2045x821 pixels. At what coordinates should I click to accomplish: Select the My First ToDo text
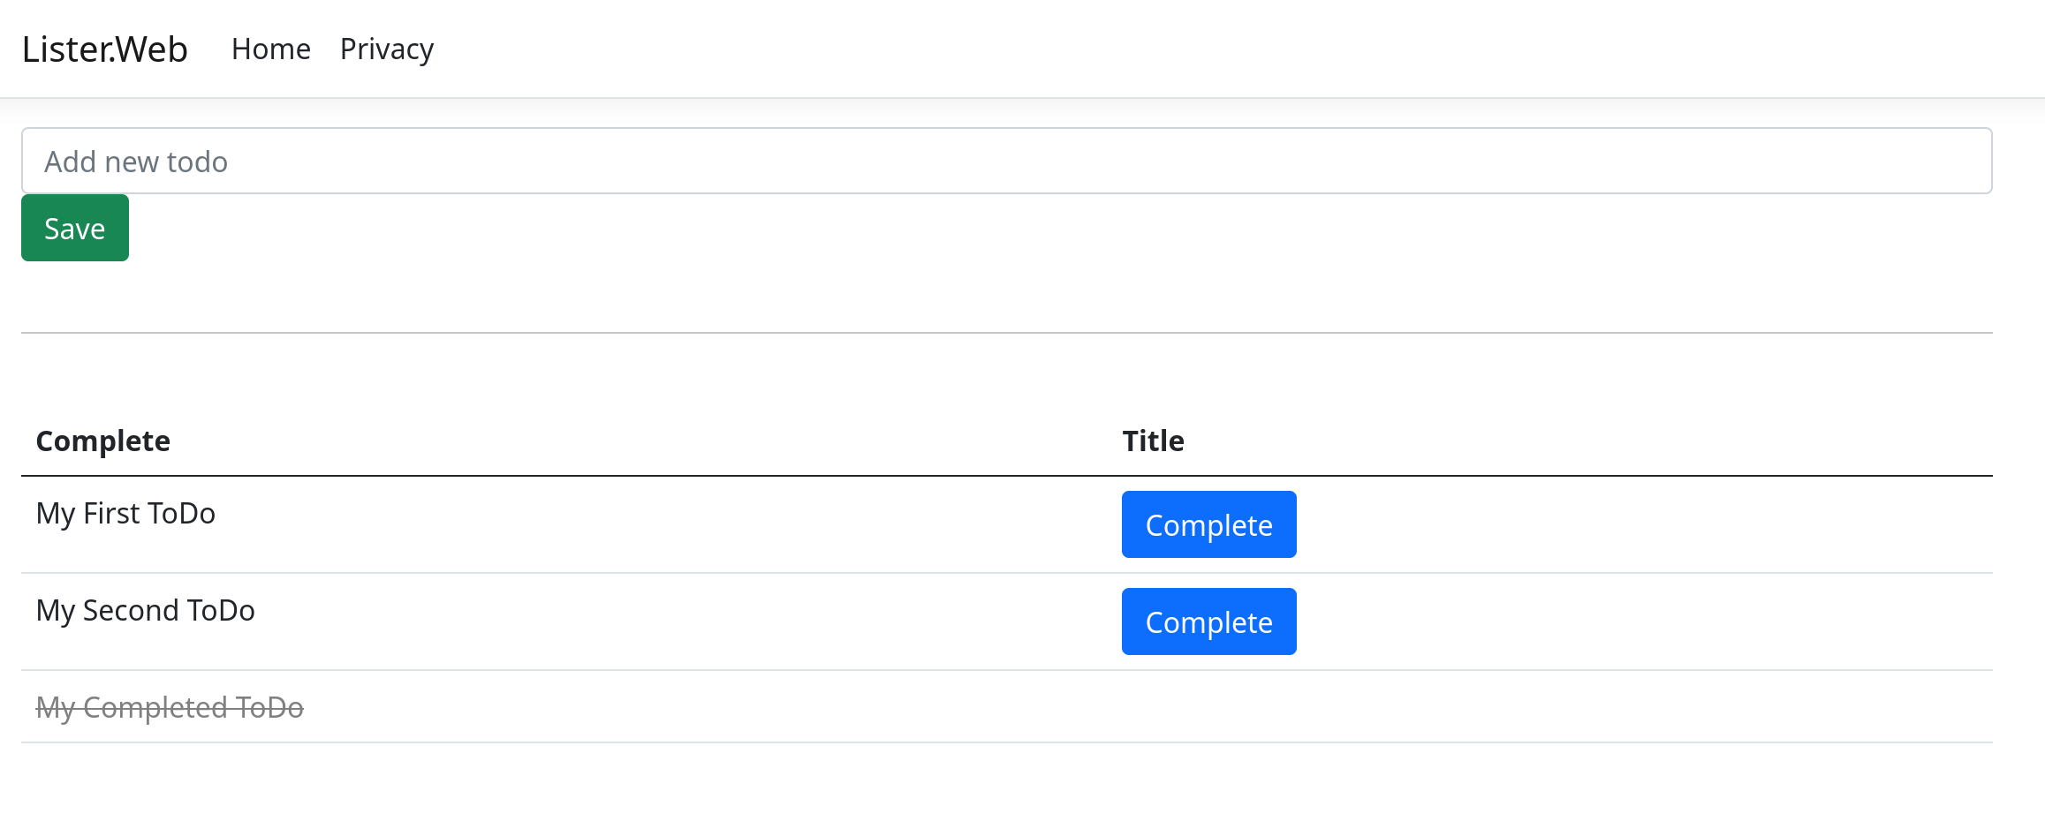click(x=125, y=513)
